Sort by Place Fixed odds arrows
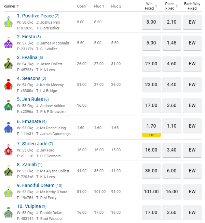This screenshot has width=205, height=223. [177, 6]
